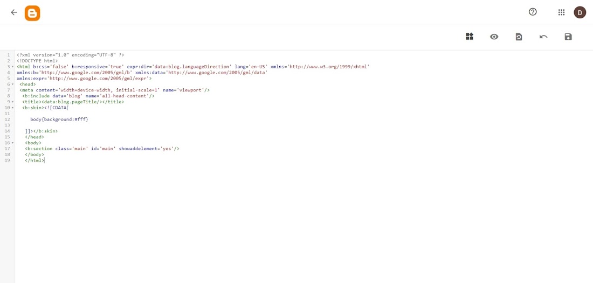593x283 pixels.
Task: Collapse title fold arrow on line 9
Action: click(13, 102)
